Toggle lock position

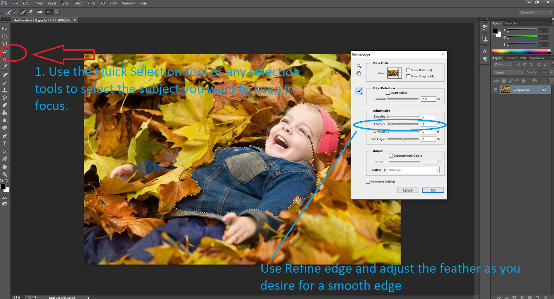(x=517, y=81)
